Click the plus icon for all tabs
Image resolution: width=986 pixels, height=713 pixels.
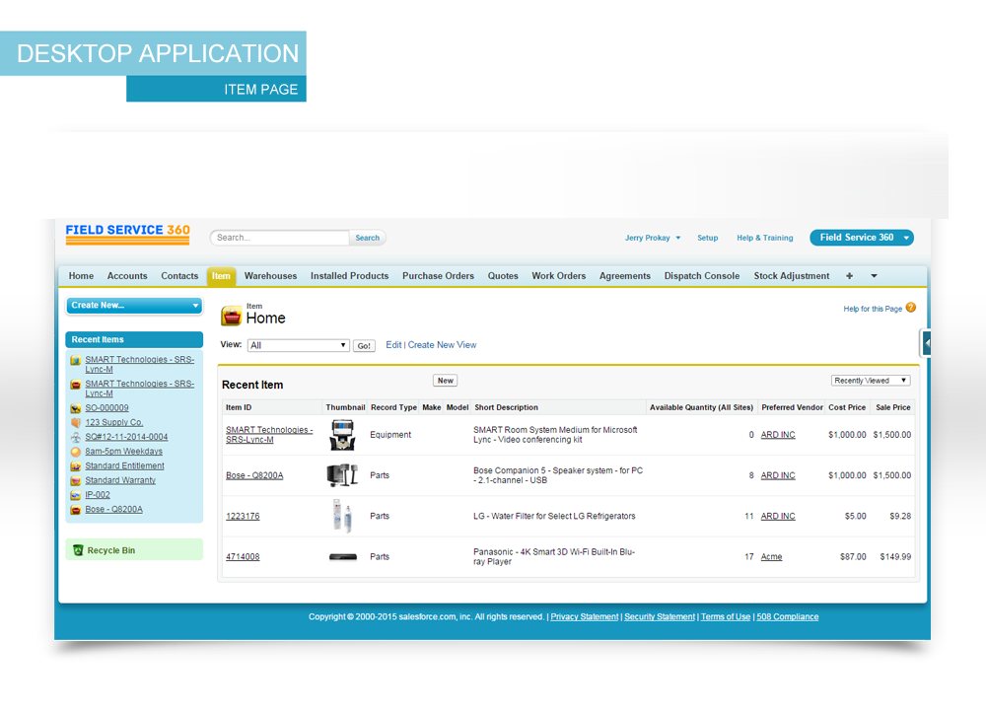pos(850,276)
